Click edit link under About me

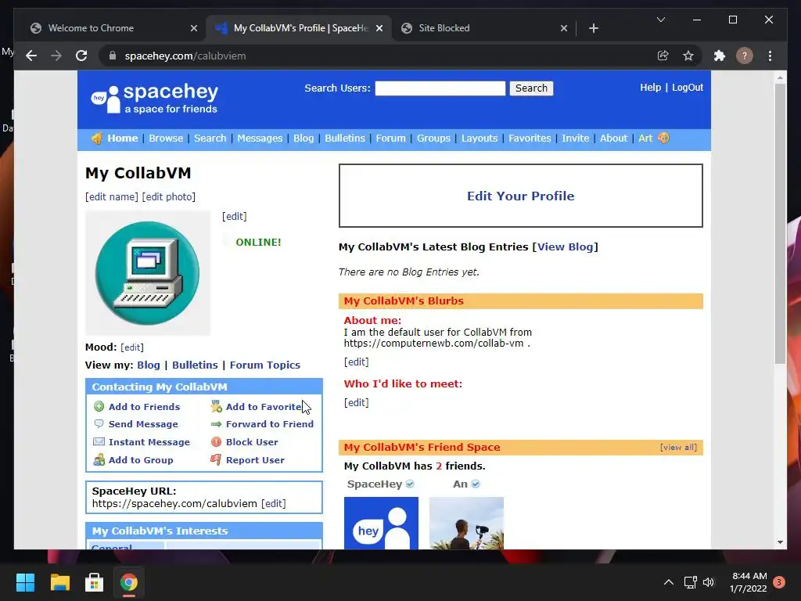356,362
